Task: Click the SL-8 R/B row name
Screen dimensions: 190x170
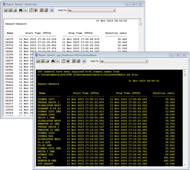Action: 44,142
